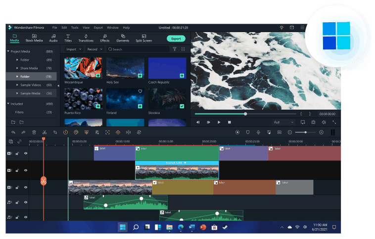This screenshot has height=239, width=375.
Task: Open the Full preview quality dropdown
Action: point(284,122)
